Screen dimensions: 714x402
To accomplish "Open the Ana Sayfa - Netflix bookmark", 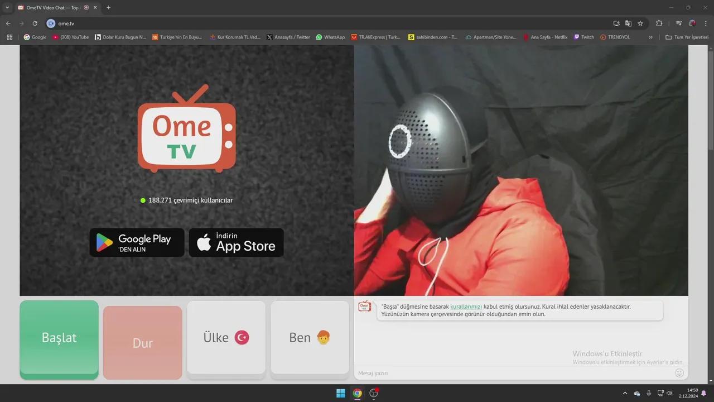I will coord(545,37).
